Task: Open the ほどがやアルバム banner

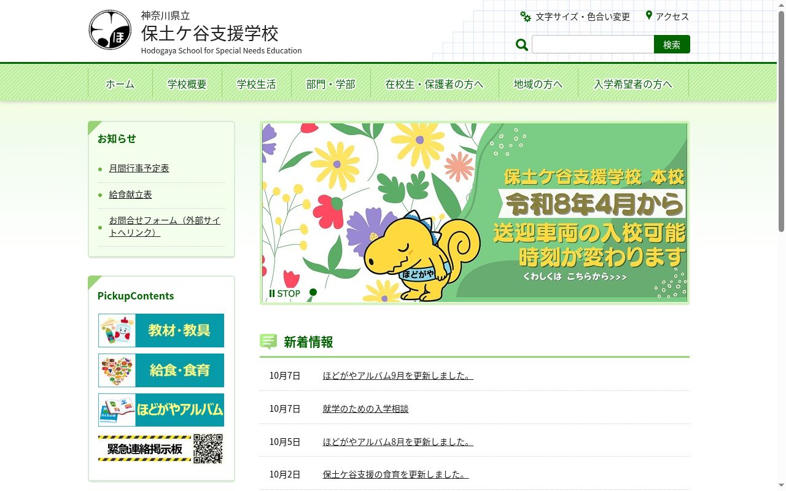Action: click(161, 410)
